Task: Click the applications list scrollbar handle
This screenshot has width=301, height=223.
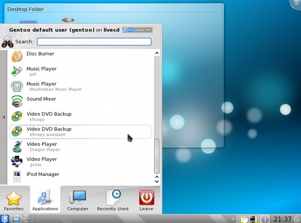Action: (157, 156)
